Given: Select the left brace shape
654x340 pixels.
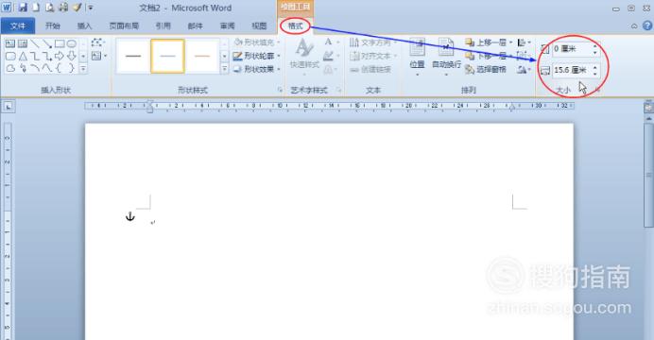Looking at the screenshot, I should pos(60,68).
